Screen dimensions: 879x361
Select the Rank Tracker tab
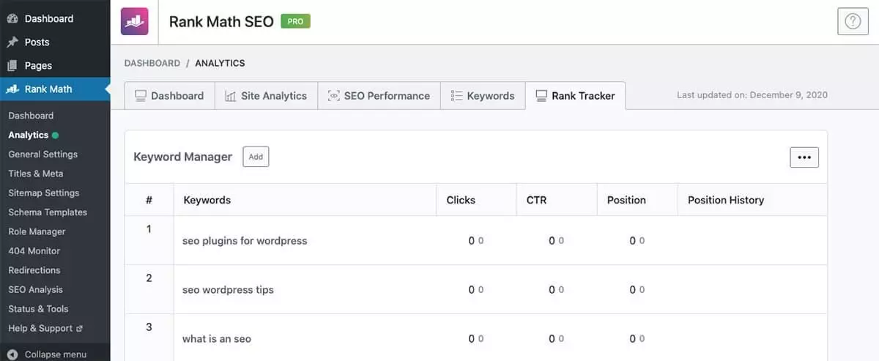click(575, 96)
